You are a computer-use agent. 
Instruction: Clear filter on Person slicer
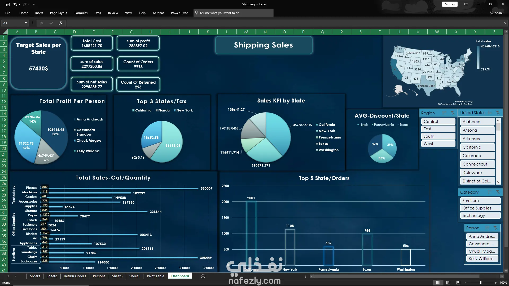(495, 228)
